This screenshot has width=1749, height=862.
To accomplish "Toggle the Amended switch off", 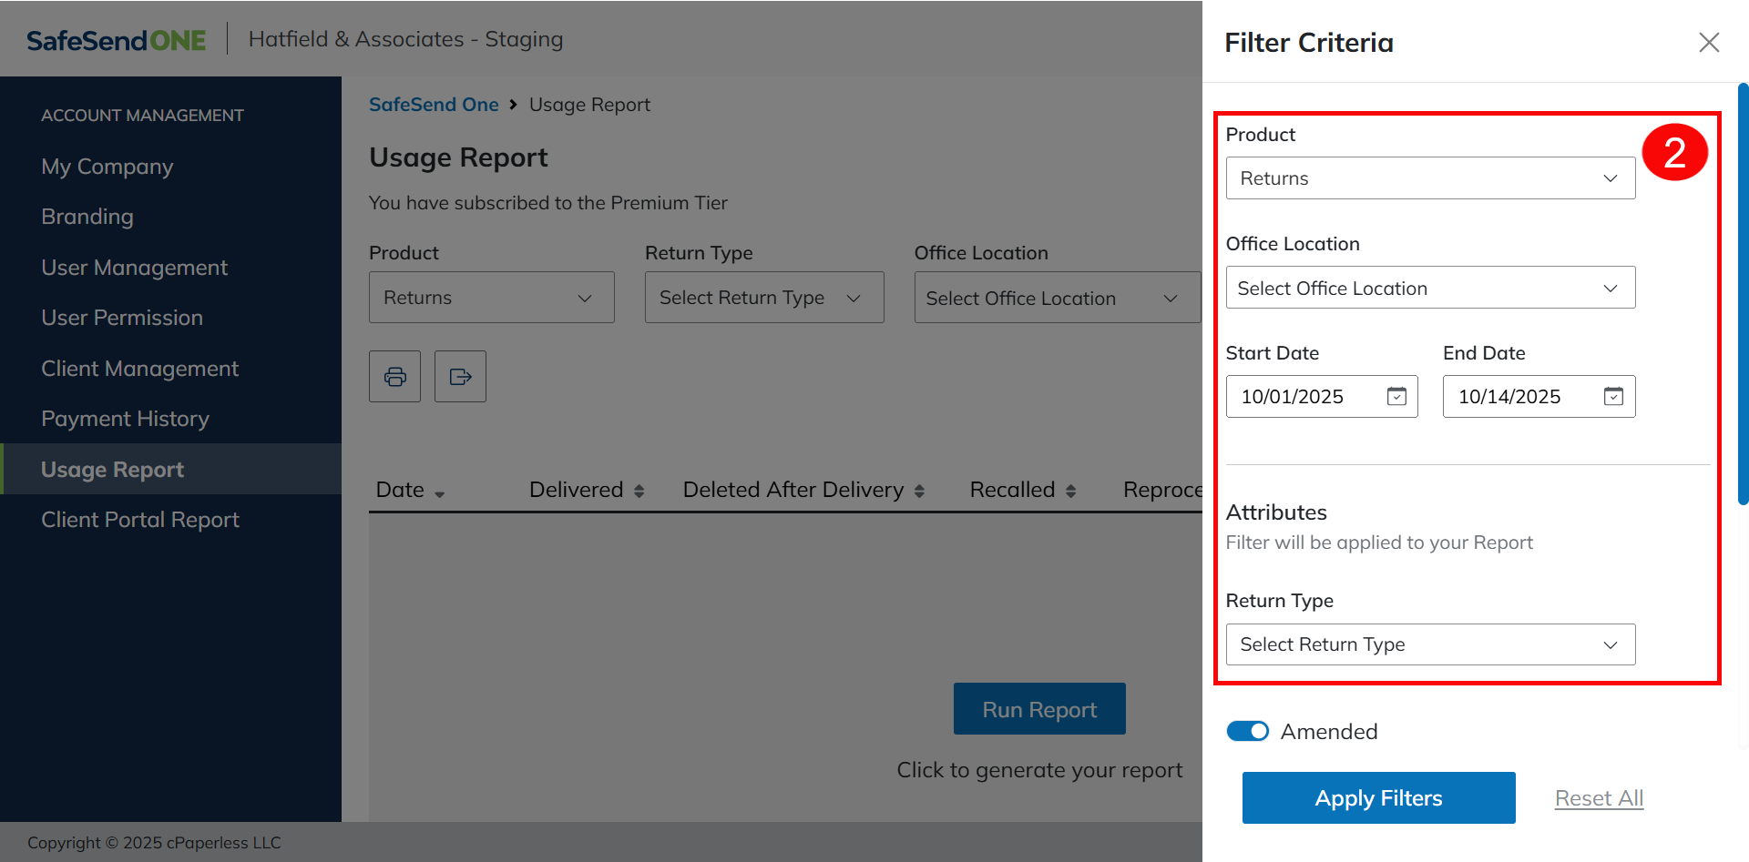I will 1247,732.
